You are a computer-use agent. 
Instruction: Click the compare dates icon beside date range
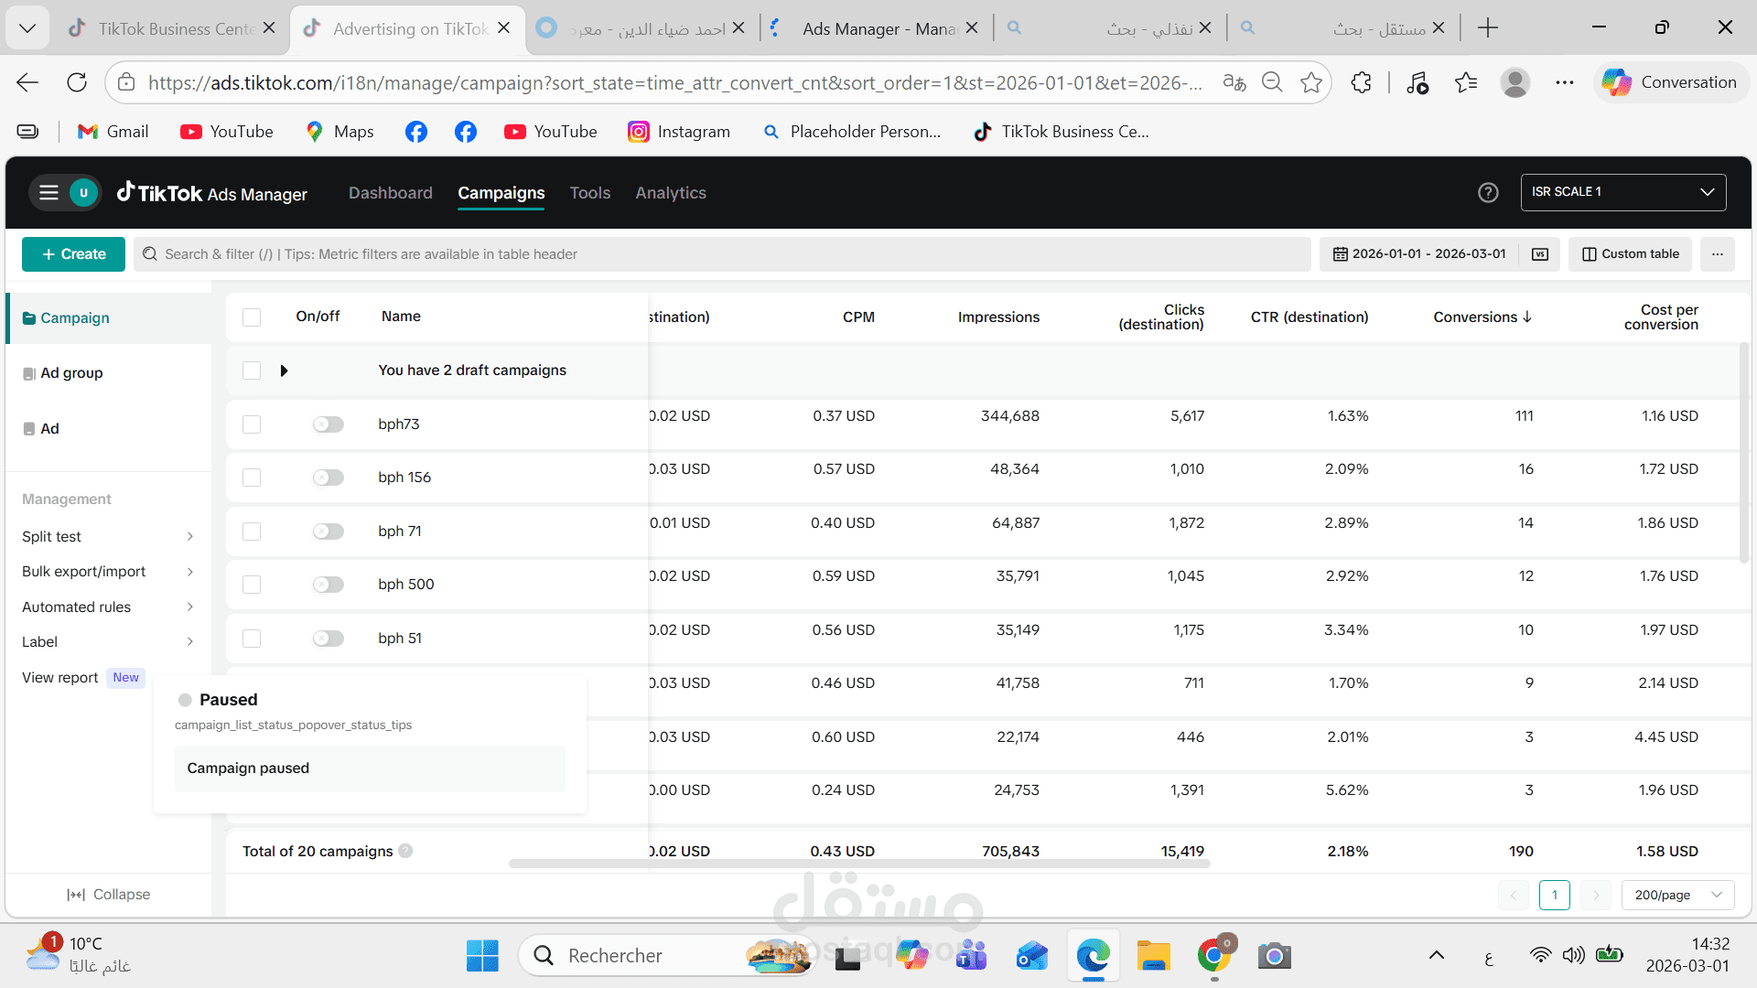pyautogui.click(x=1540, y=254)
